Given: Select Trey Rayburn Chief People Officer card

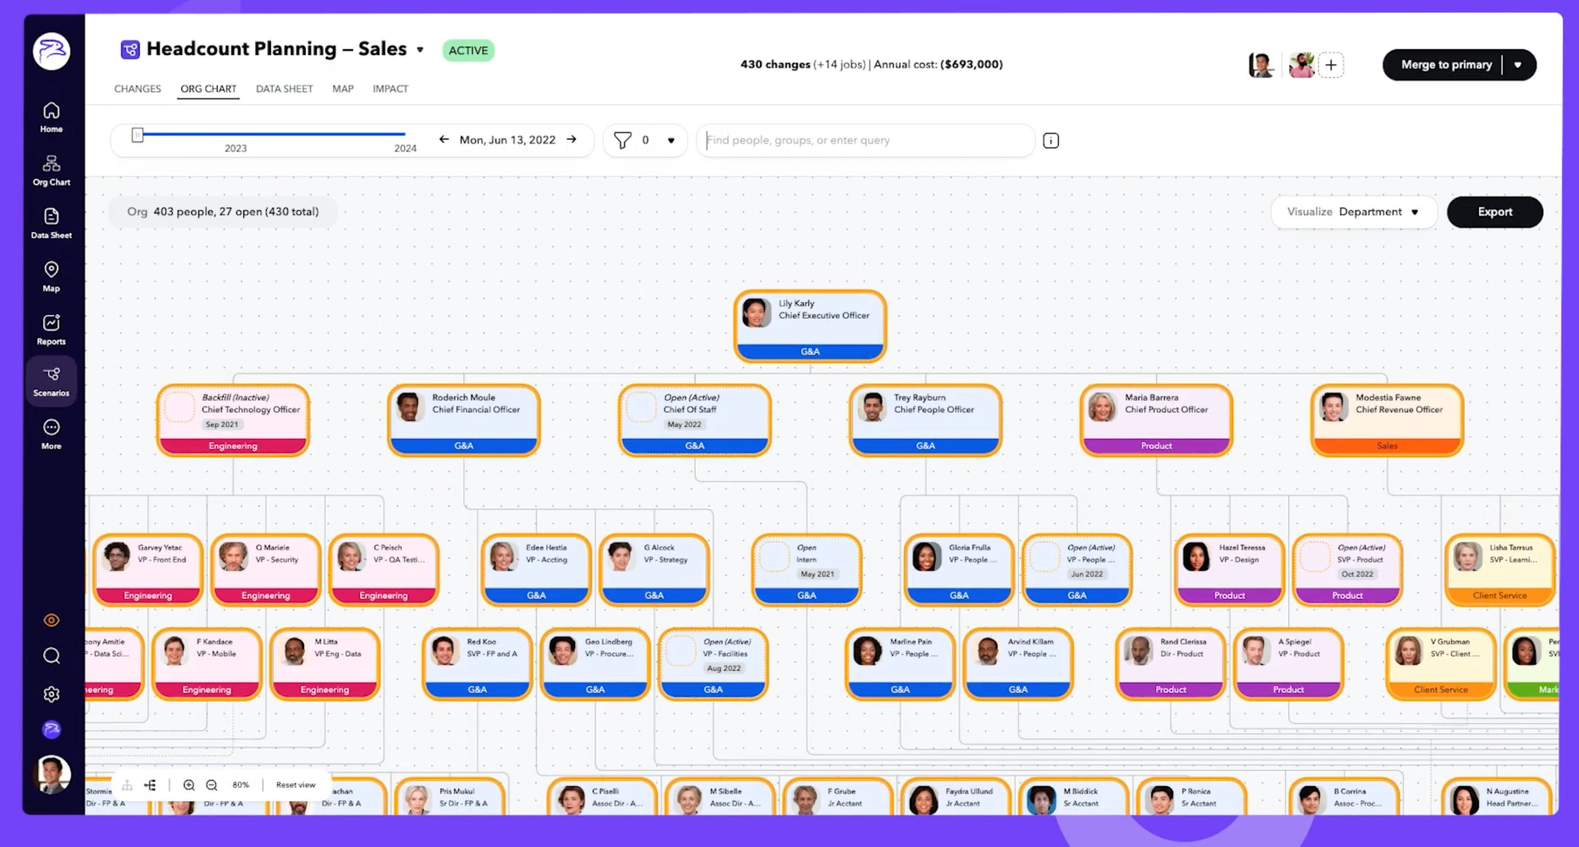Looking at the screenshot, I should [926, 421].
